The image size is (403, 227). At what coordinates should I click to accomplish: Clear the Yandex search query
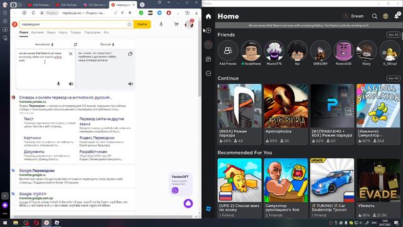(129, 24)
